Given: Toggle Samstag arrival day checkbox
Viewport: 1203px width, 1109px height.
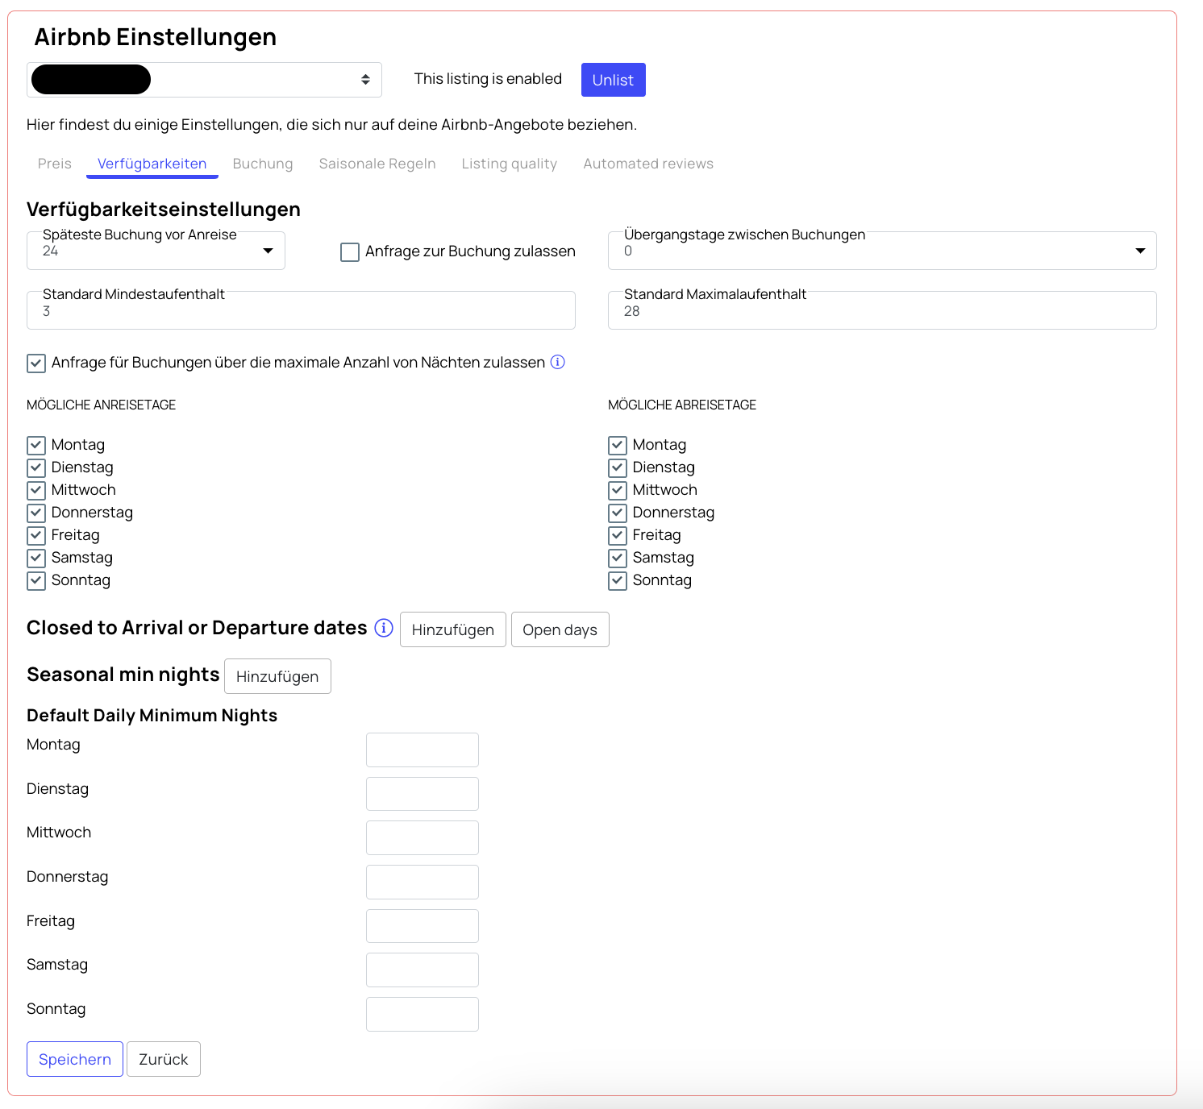Looking at the screenshot, I should pos(36,558).
